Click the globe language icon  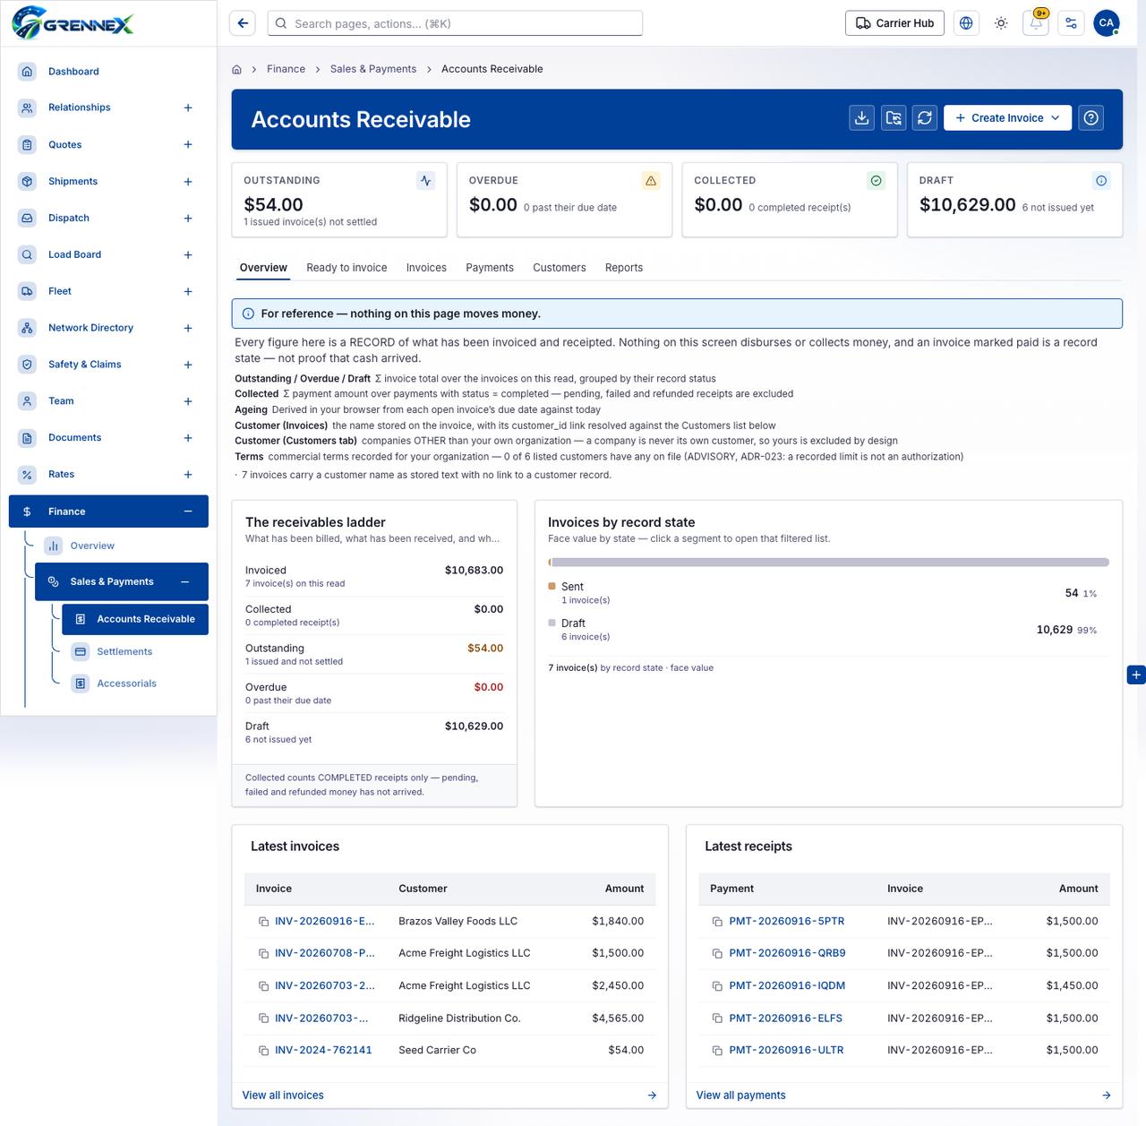coord(966,23)
